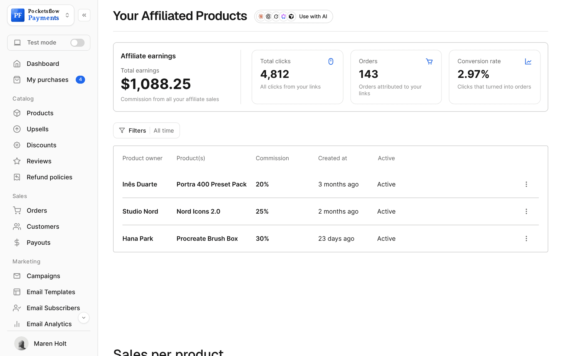Click the Payouts dollar sign icon
The width and height of the screenshot is (570, 356).
click(x=17, y=243)
